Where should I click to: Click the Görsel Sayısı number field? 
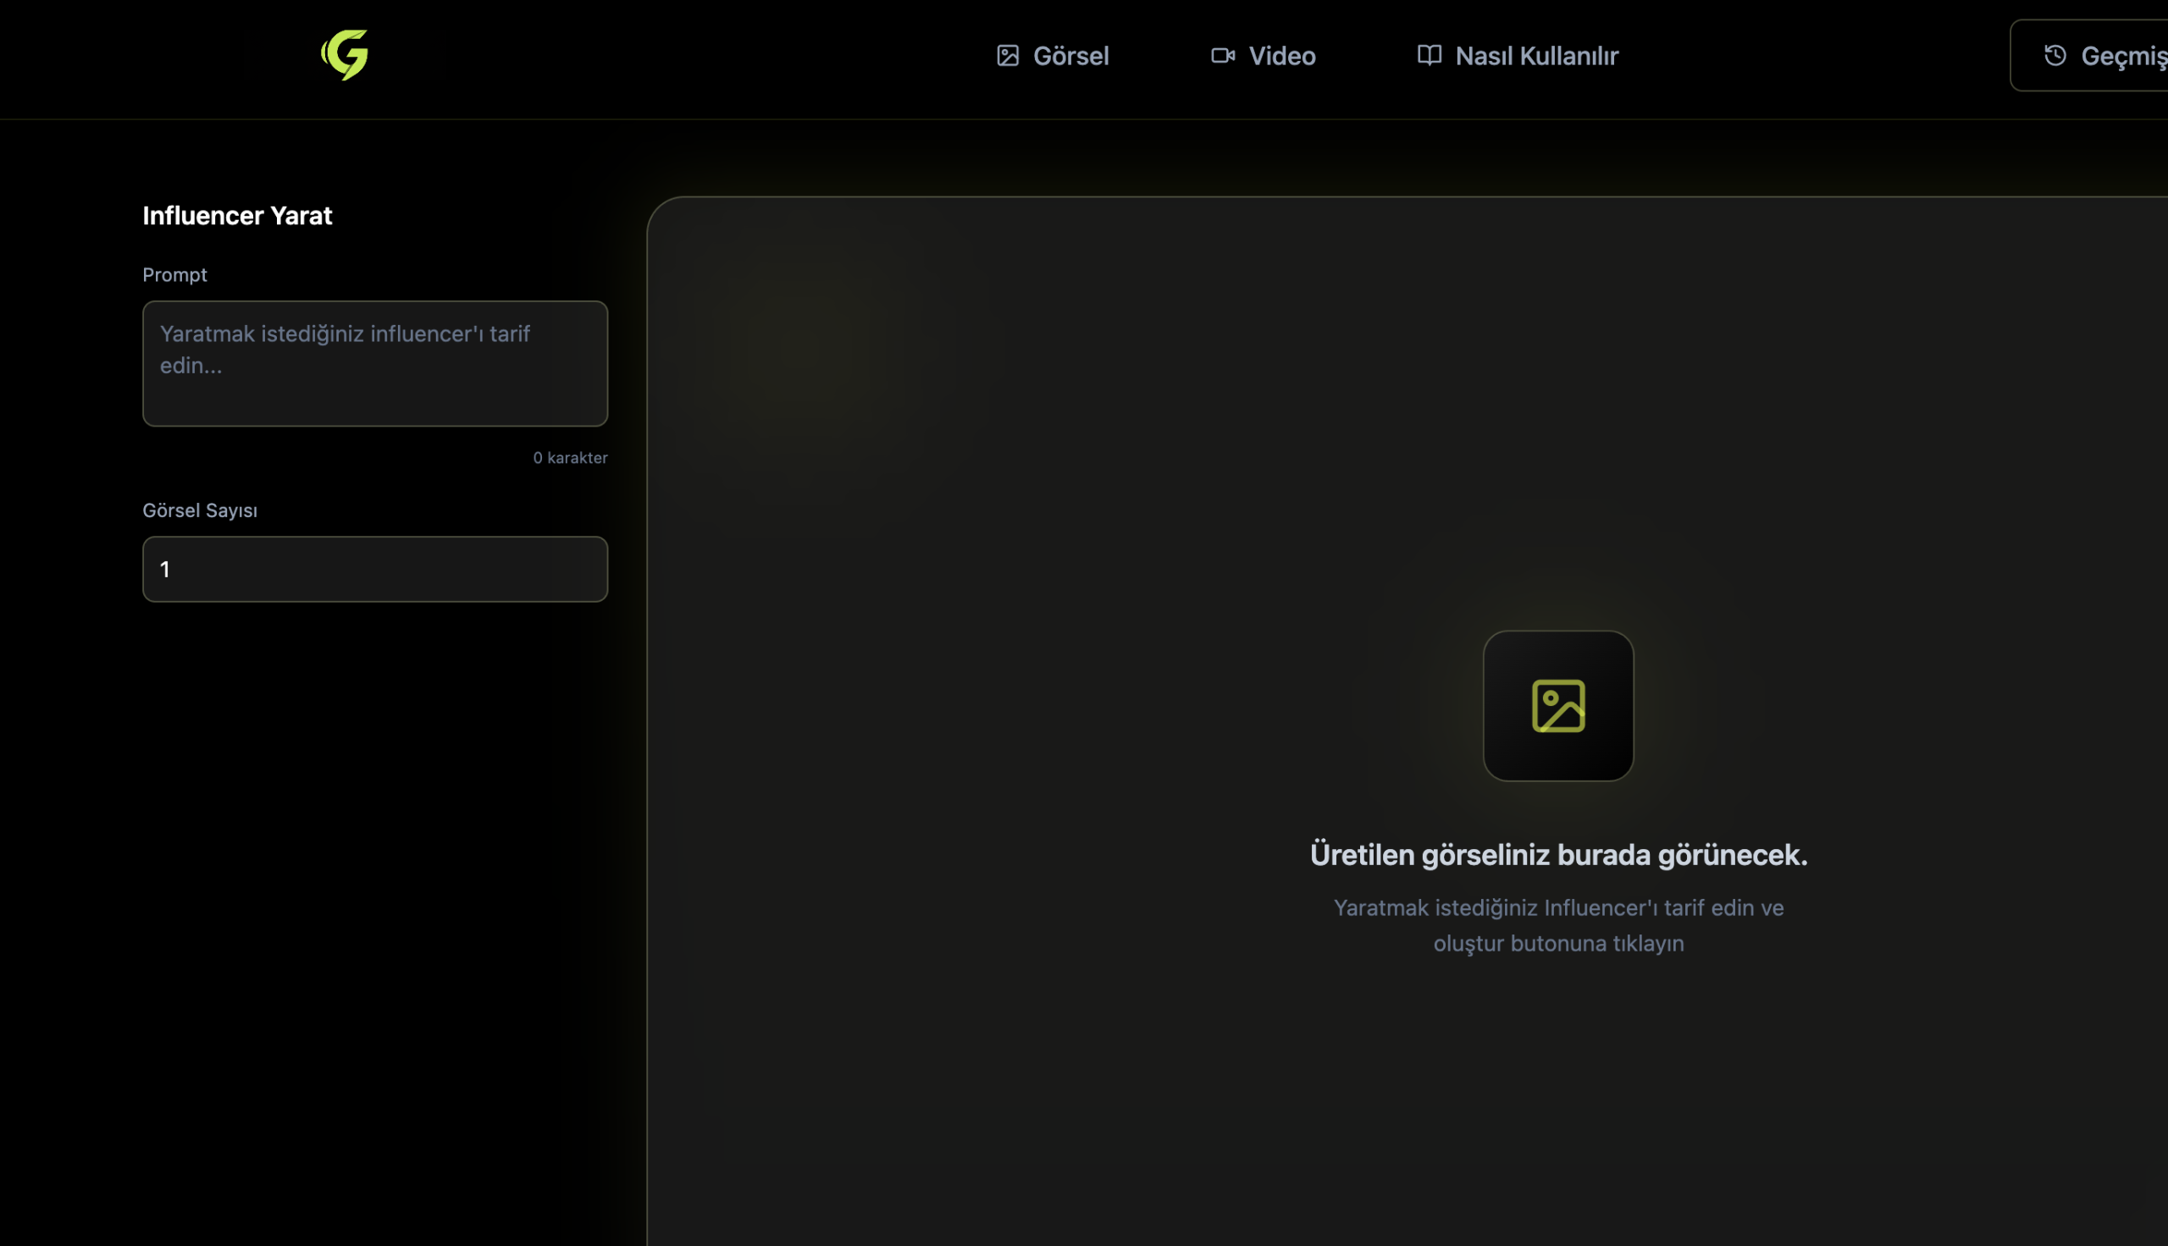point(375,569)
